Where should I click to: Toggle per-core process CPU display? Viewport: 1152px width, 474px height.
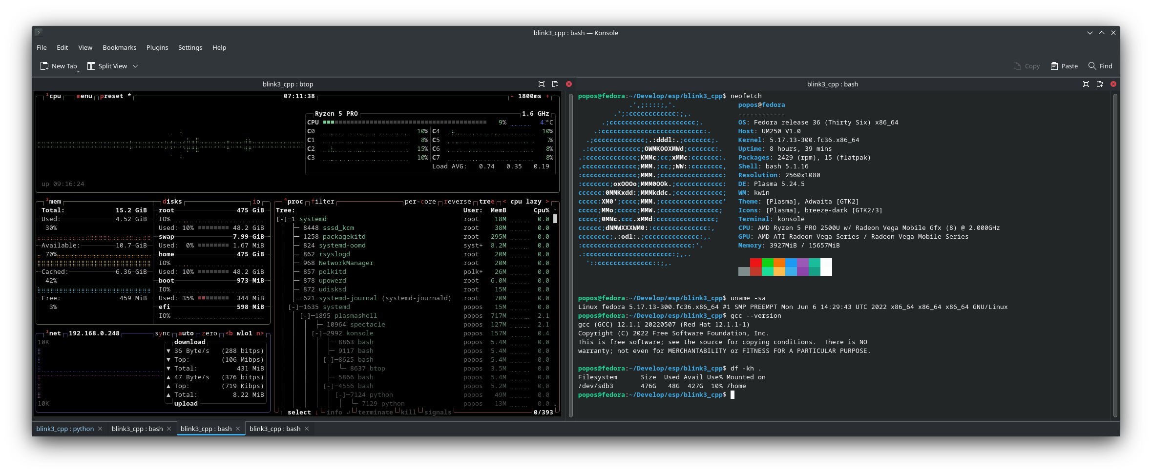[x=420, y=202]
